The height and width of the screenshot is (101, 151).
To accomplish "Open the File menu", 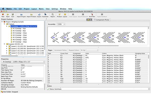I will (x=15, y=9).
